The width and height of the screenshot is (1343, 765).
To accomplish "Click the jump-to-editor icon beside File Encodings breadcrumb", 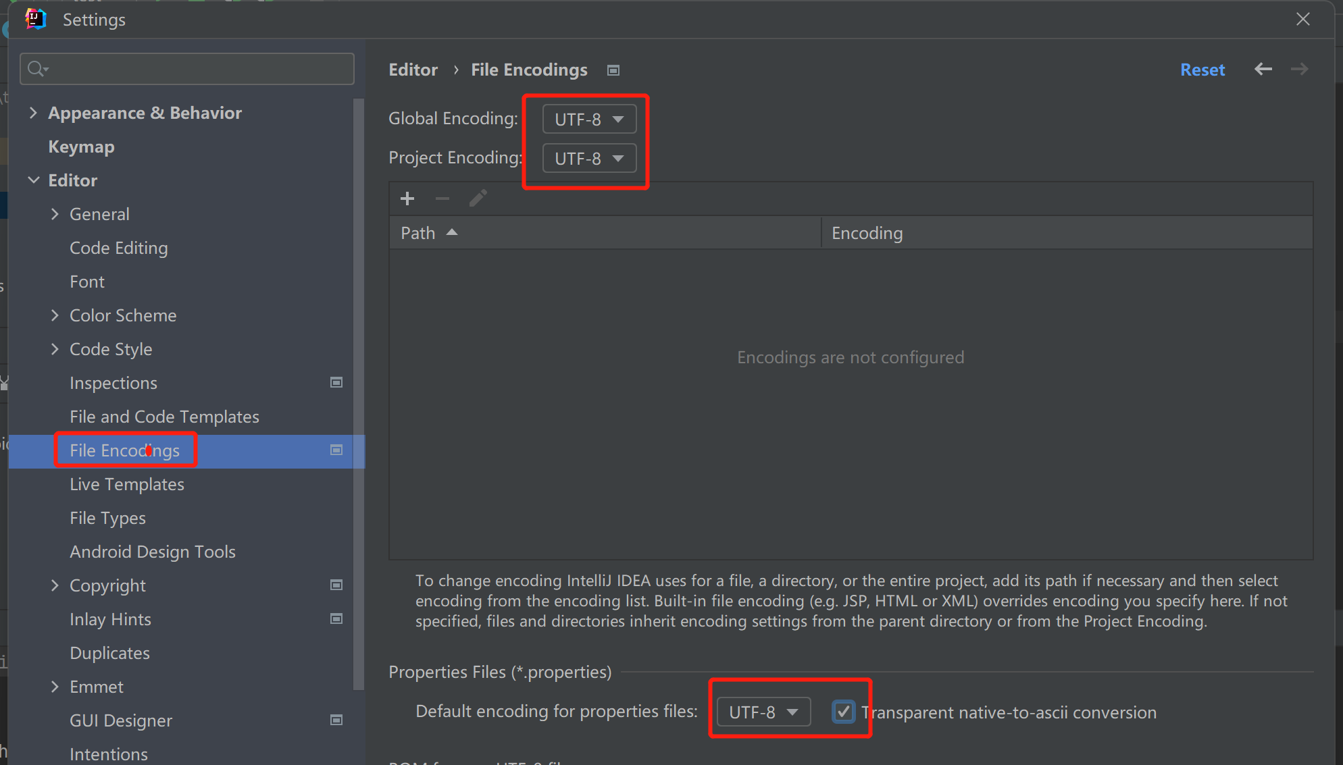I will (x=613, y=70).
